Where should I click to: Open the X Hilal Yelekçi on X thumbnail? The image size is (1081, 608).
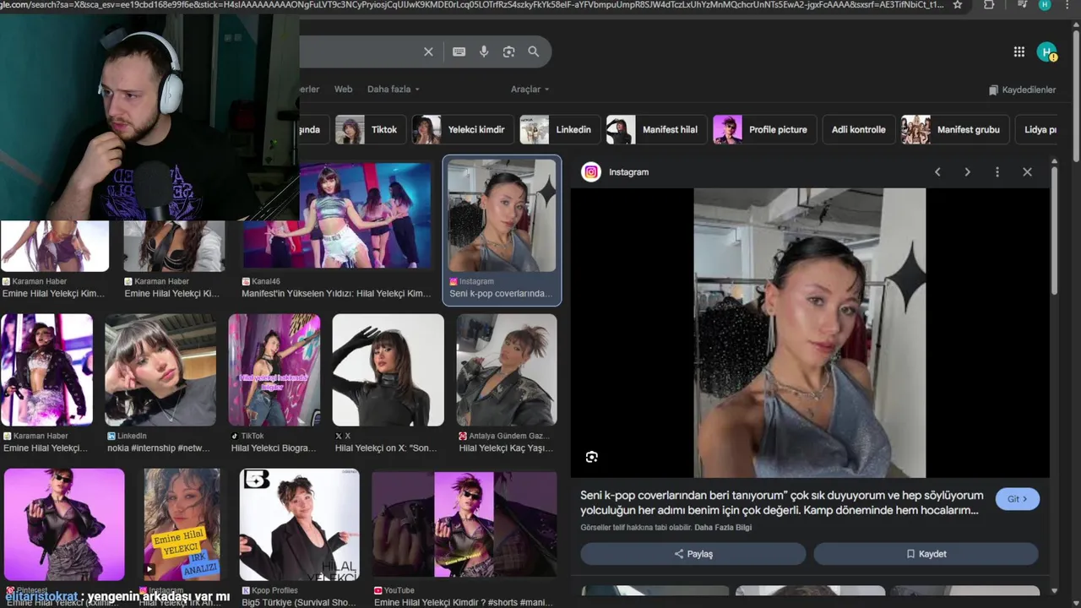[x=388, y=370]
